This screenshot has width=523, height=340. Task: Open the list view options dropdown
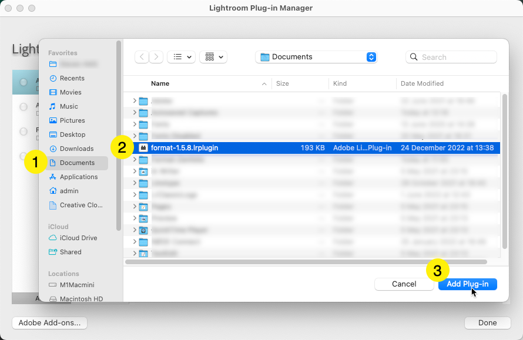pyautogui.click(x=181, y=57)
